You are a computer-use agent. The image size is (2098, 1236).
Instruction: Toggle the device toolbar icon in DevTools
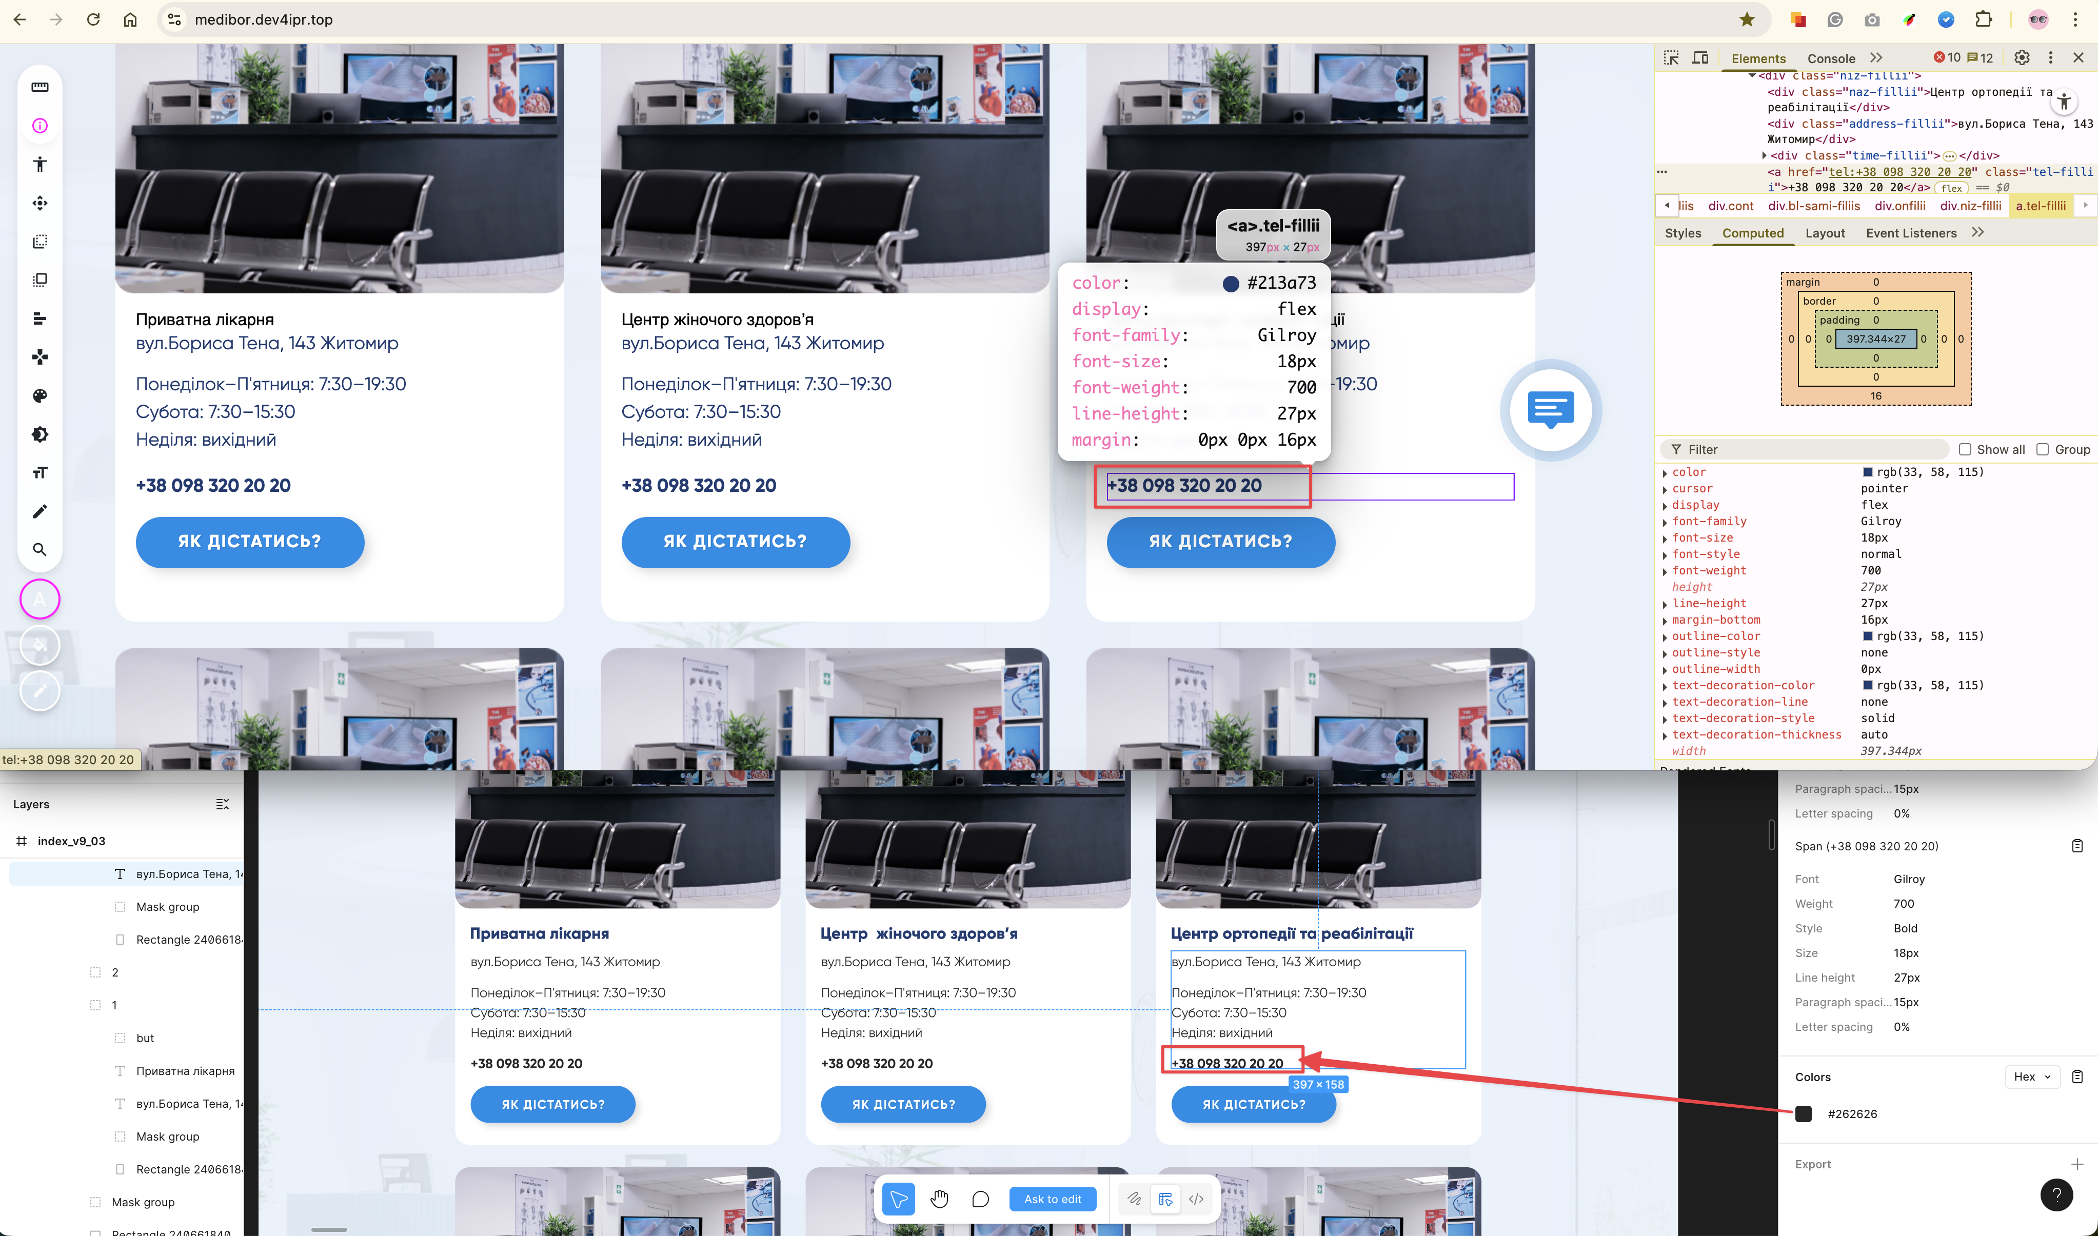click(x=1700, y=57)
